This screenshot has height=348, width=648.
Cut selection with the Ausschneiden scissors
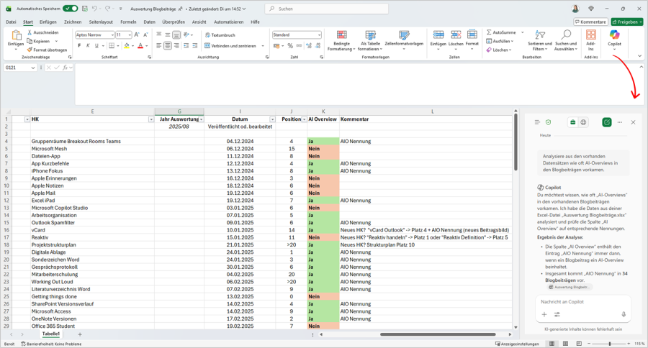click(43, 32)
